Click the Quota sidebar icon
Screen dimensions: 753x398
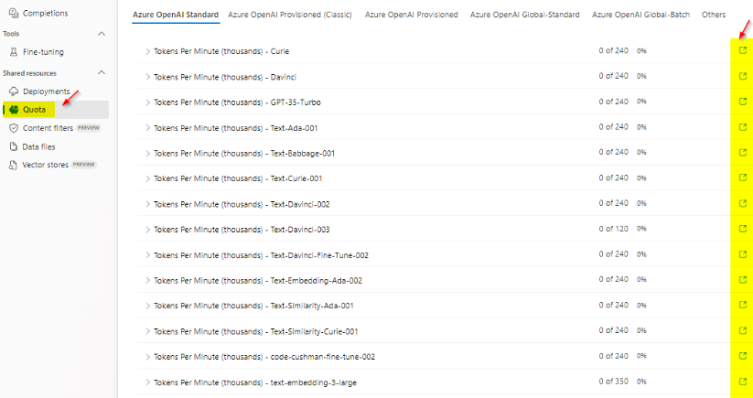click(x=14, y=110)
